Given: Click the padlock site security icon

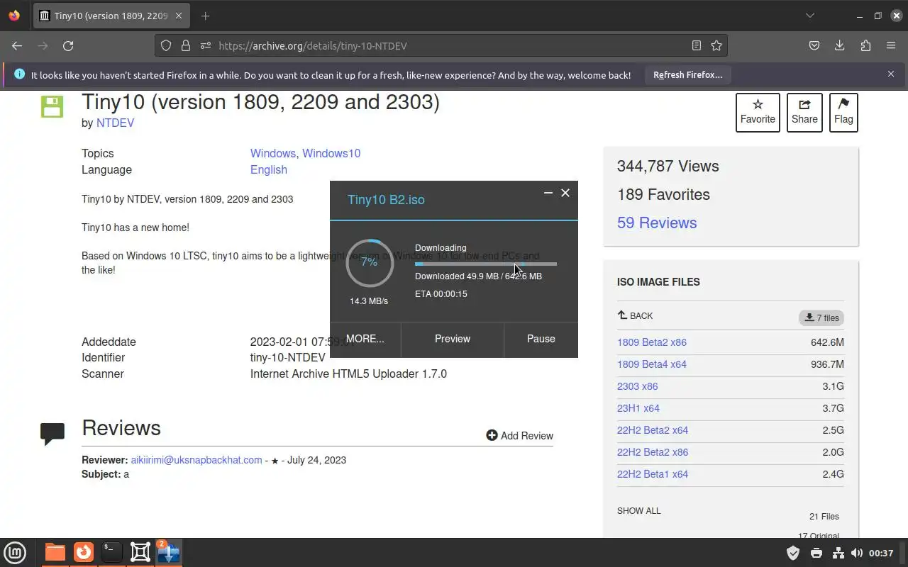Looking at the screenshot, I should pyautogui.click(x=186, y=45).
